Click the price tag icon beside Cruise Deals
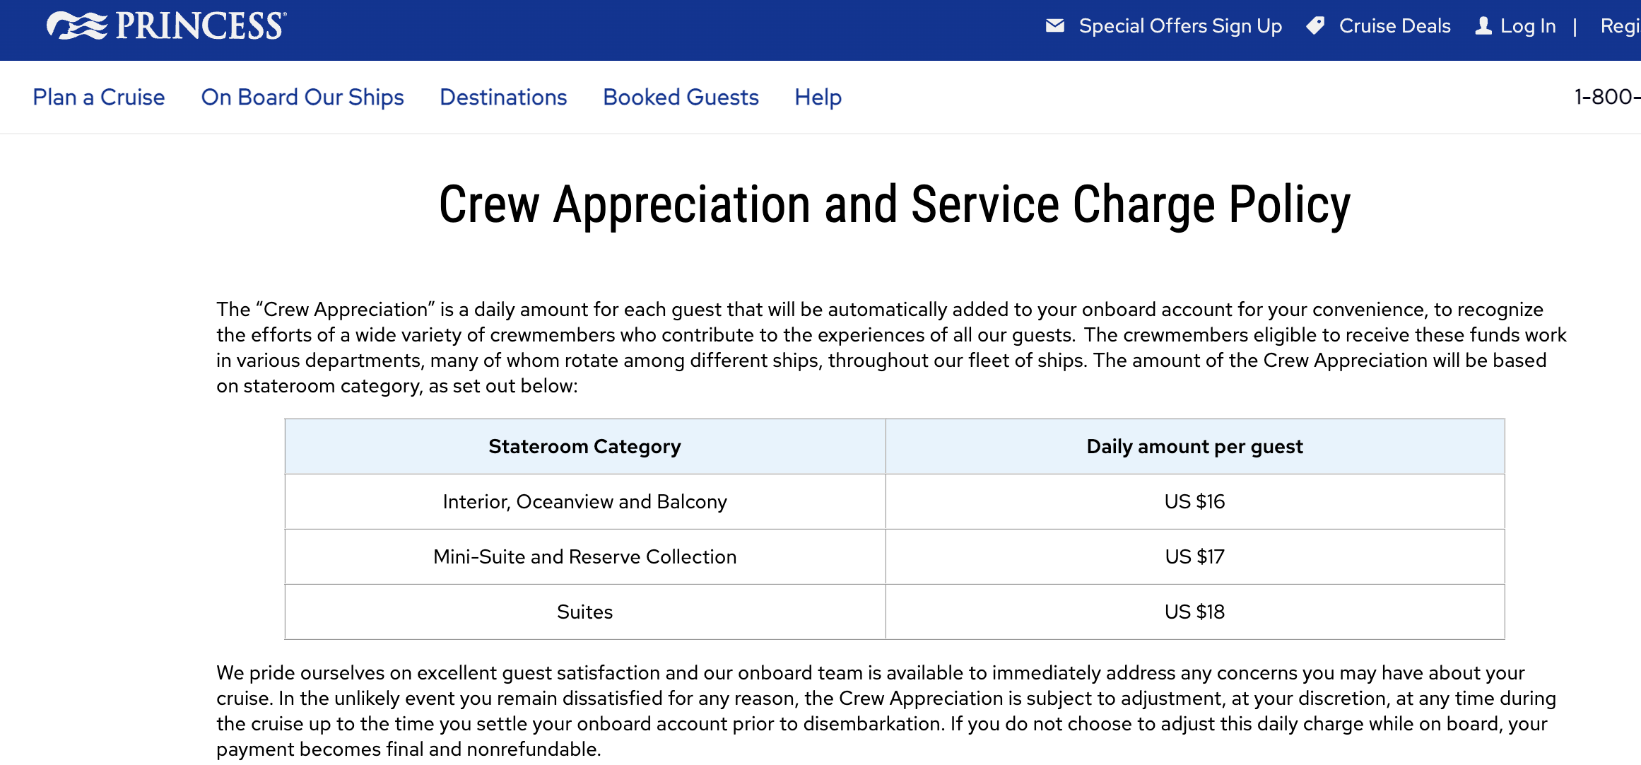The width and height of the screenshot is (1641, 765). tap(1315, 26)
